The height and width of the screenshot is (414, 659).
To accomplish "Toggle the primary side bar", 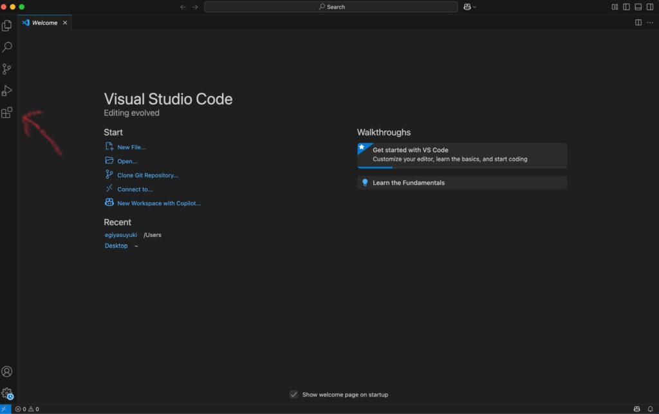I will click(627, 6).
